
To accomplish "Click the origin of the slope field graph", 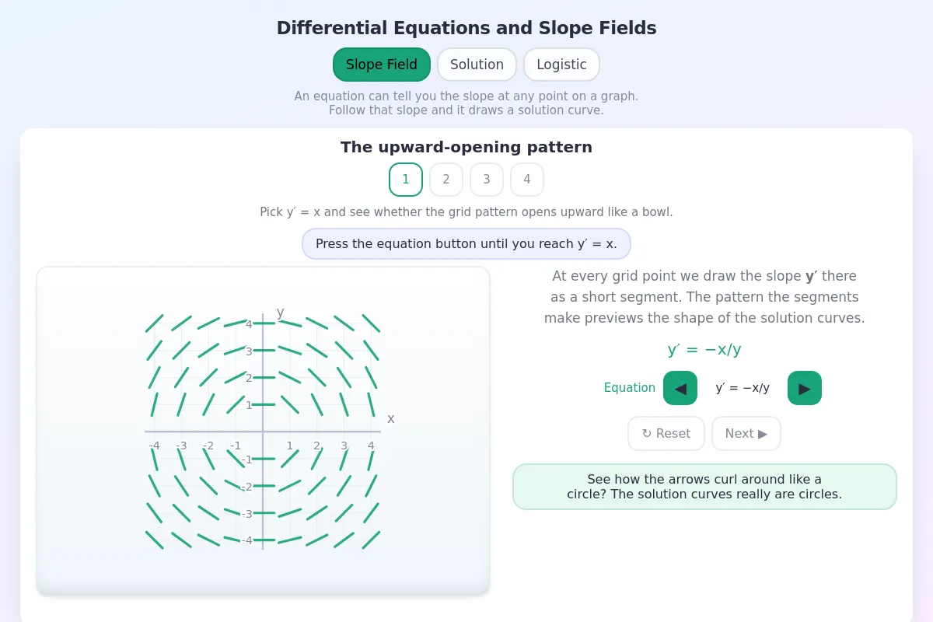I will pyautogui.click(x=263, y=432).
